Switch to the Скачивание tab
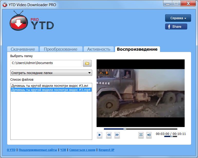 point(23,49)
